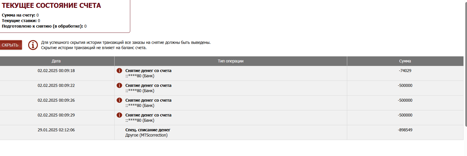467x156 pixels.
Task: Click the Тип операции column header
Action: (231, 61)
